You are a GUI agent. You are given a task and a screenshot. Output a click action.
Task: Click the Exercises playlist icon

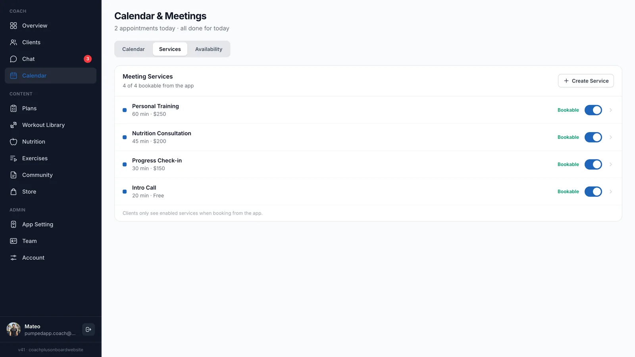point(13,158)
